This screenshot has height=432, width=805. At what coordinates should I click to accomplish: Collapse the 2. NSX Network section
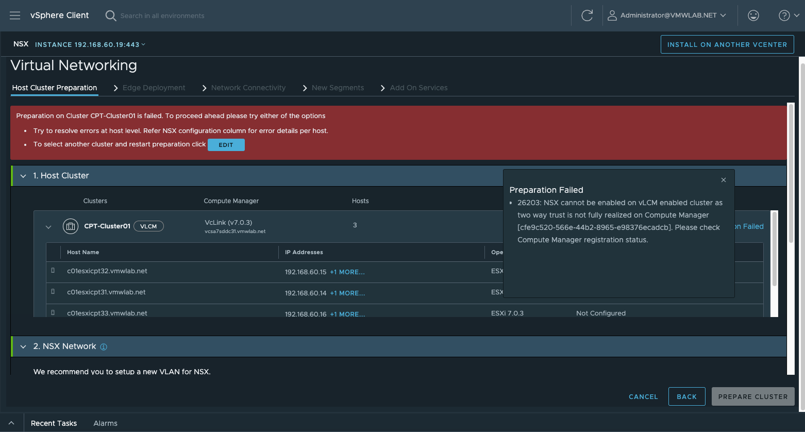23,347
